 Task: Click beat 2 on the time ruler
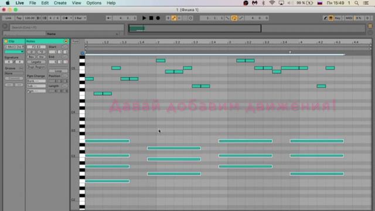point(158,42)
